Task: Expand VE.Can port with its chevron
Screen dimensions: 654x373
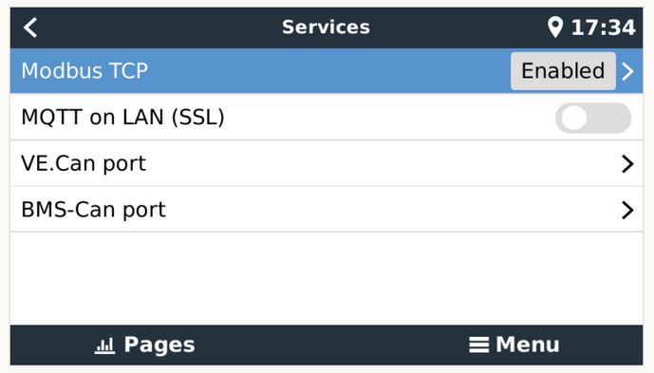Action: point(627,164)
